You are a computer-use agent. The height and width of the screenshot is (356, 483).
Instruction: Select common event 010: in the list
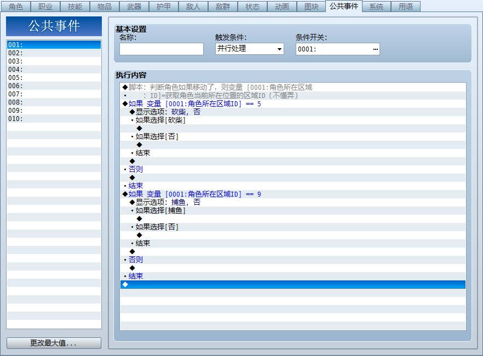click(x=54, y=118)
